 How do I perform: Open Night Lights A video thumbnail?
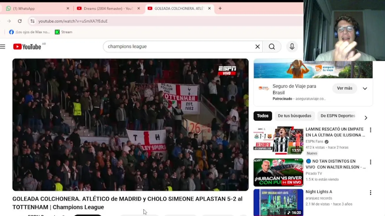[x=278, y=202]
